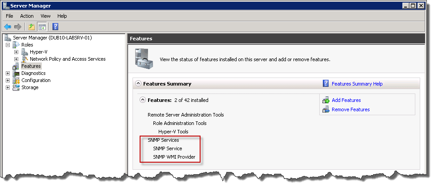
Task: Select the Storage label in tree
Action: [30, 87]
